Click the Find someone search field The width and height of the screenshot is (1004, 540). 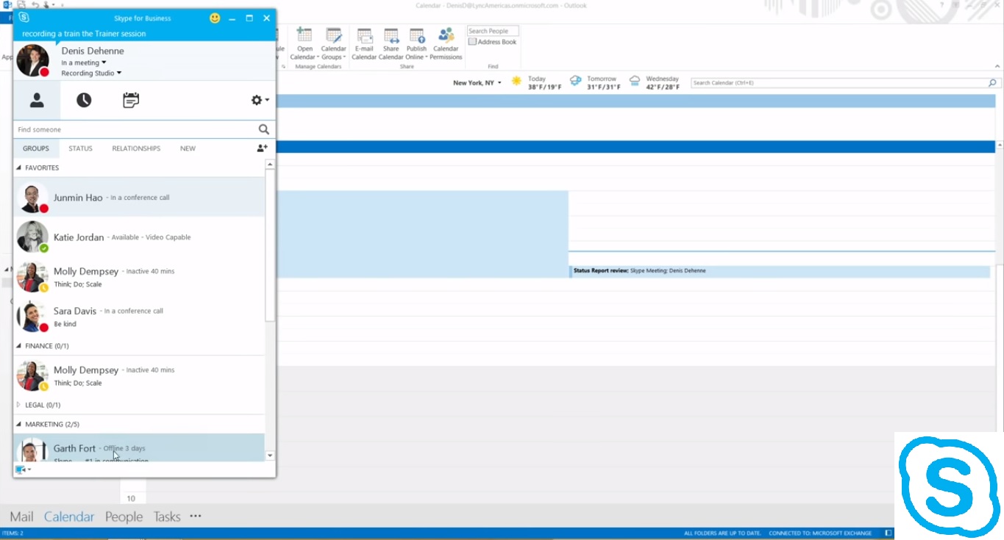coord(132,129)
